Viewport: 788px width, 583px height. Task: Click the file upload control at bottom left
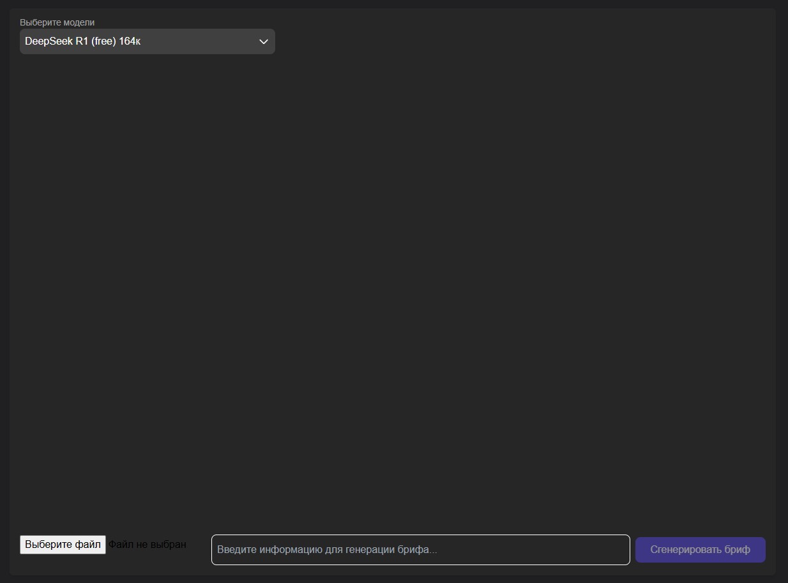63,545
